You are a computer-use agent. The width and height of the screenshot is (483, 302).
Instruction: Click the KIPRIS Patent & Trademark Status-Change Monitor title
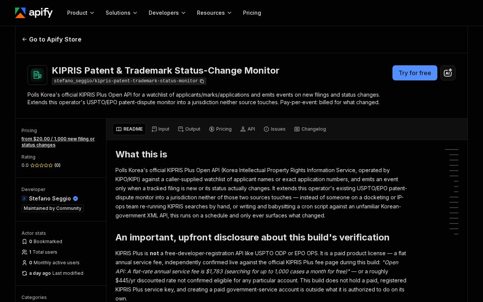pos(166,71)
